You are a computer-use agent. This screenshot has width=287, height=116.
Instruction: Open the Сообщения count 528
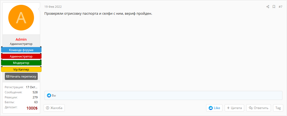tap(35, 92)
